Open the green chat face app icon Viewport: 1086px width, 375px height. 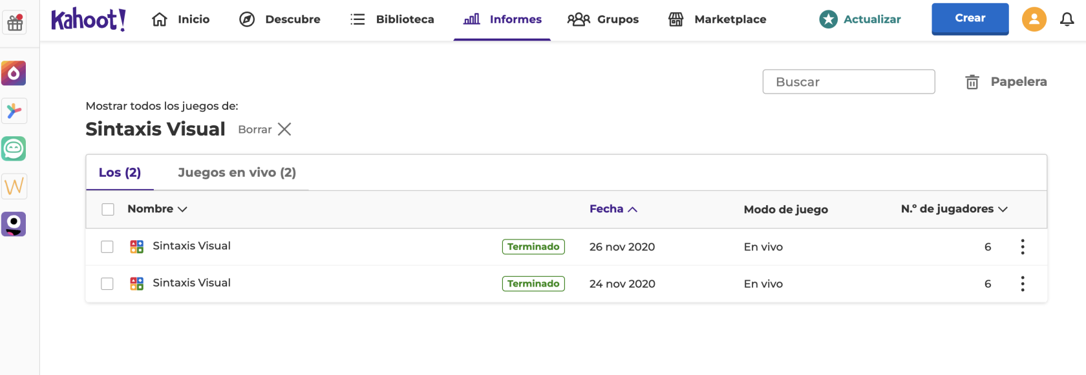click(x=14, y=148)
